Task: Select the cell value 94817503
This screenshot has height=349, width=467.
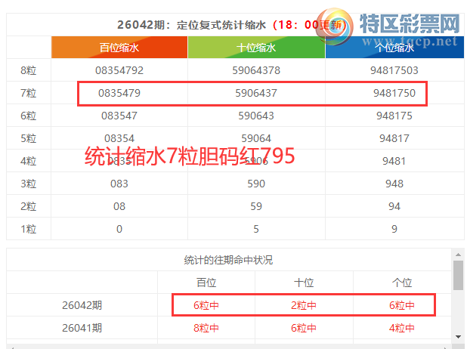Action: [x=394, y=70]
